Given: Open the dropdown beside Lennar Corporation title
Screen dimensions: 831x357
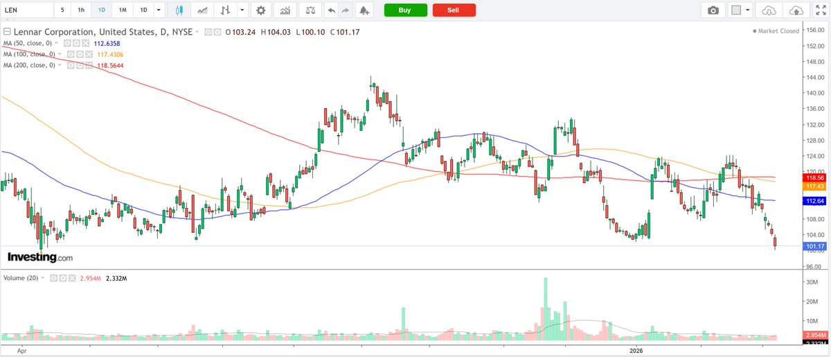Looking at the screenshot, I should 197,32.
